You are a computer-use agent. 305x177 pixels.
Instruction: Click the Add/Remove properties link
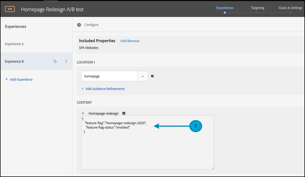(x=130, y=41)
